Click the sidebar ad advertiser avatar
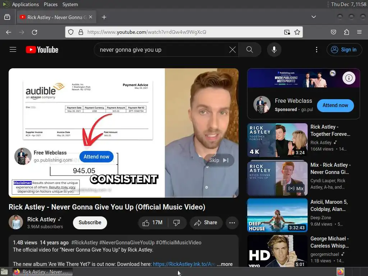The height and width of the screenshot is (276, 368). (262, 105)
